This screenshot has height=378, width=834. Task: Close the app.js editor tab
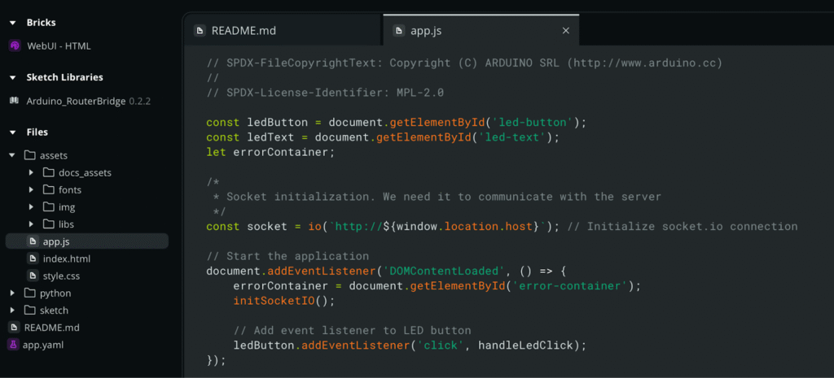pyautogui.click(x=566, y=31)
